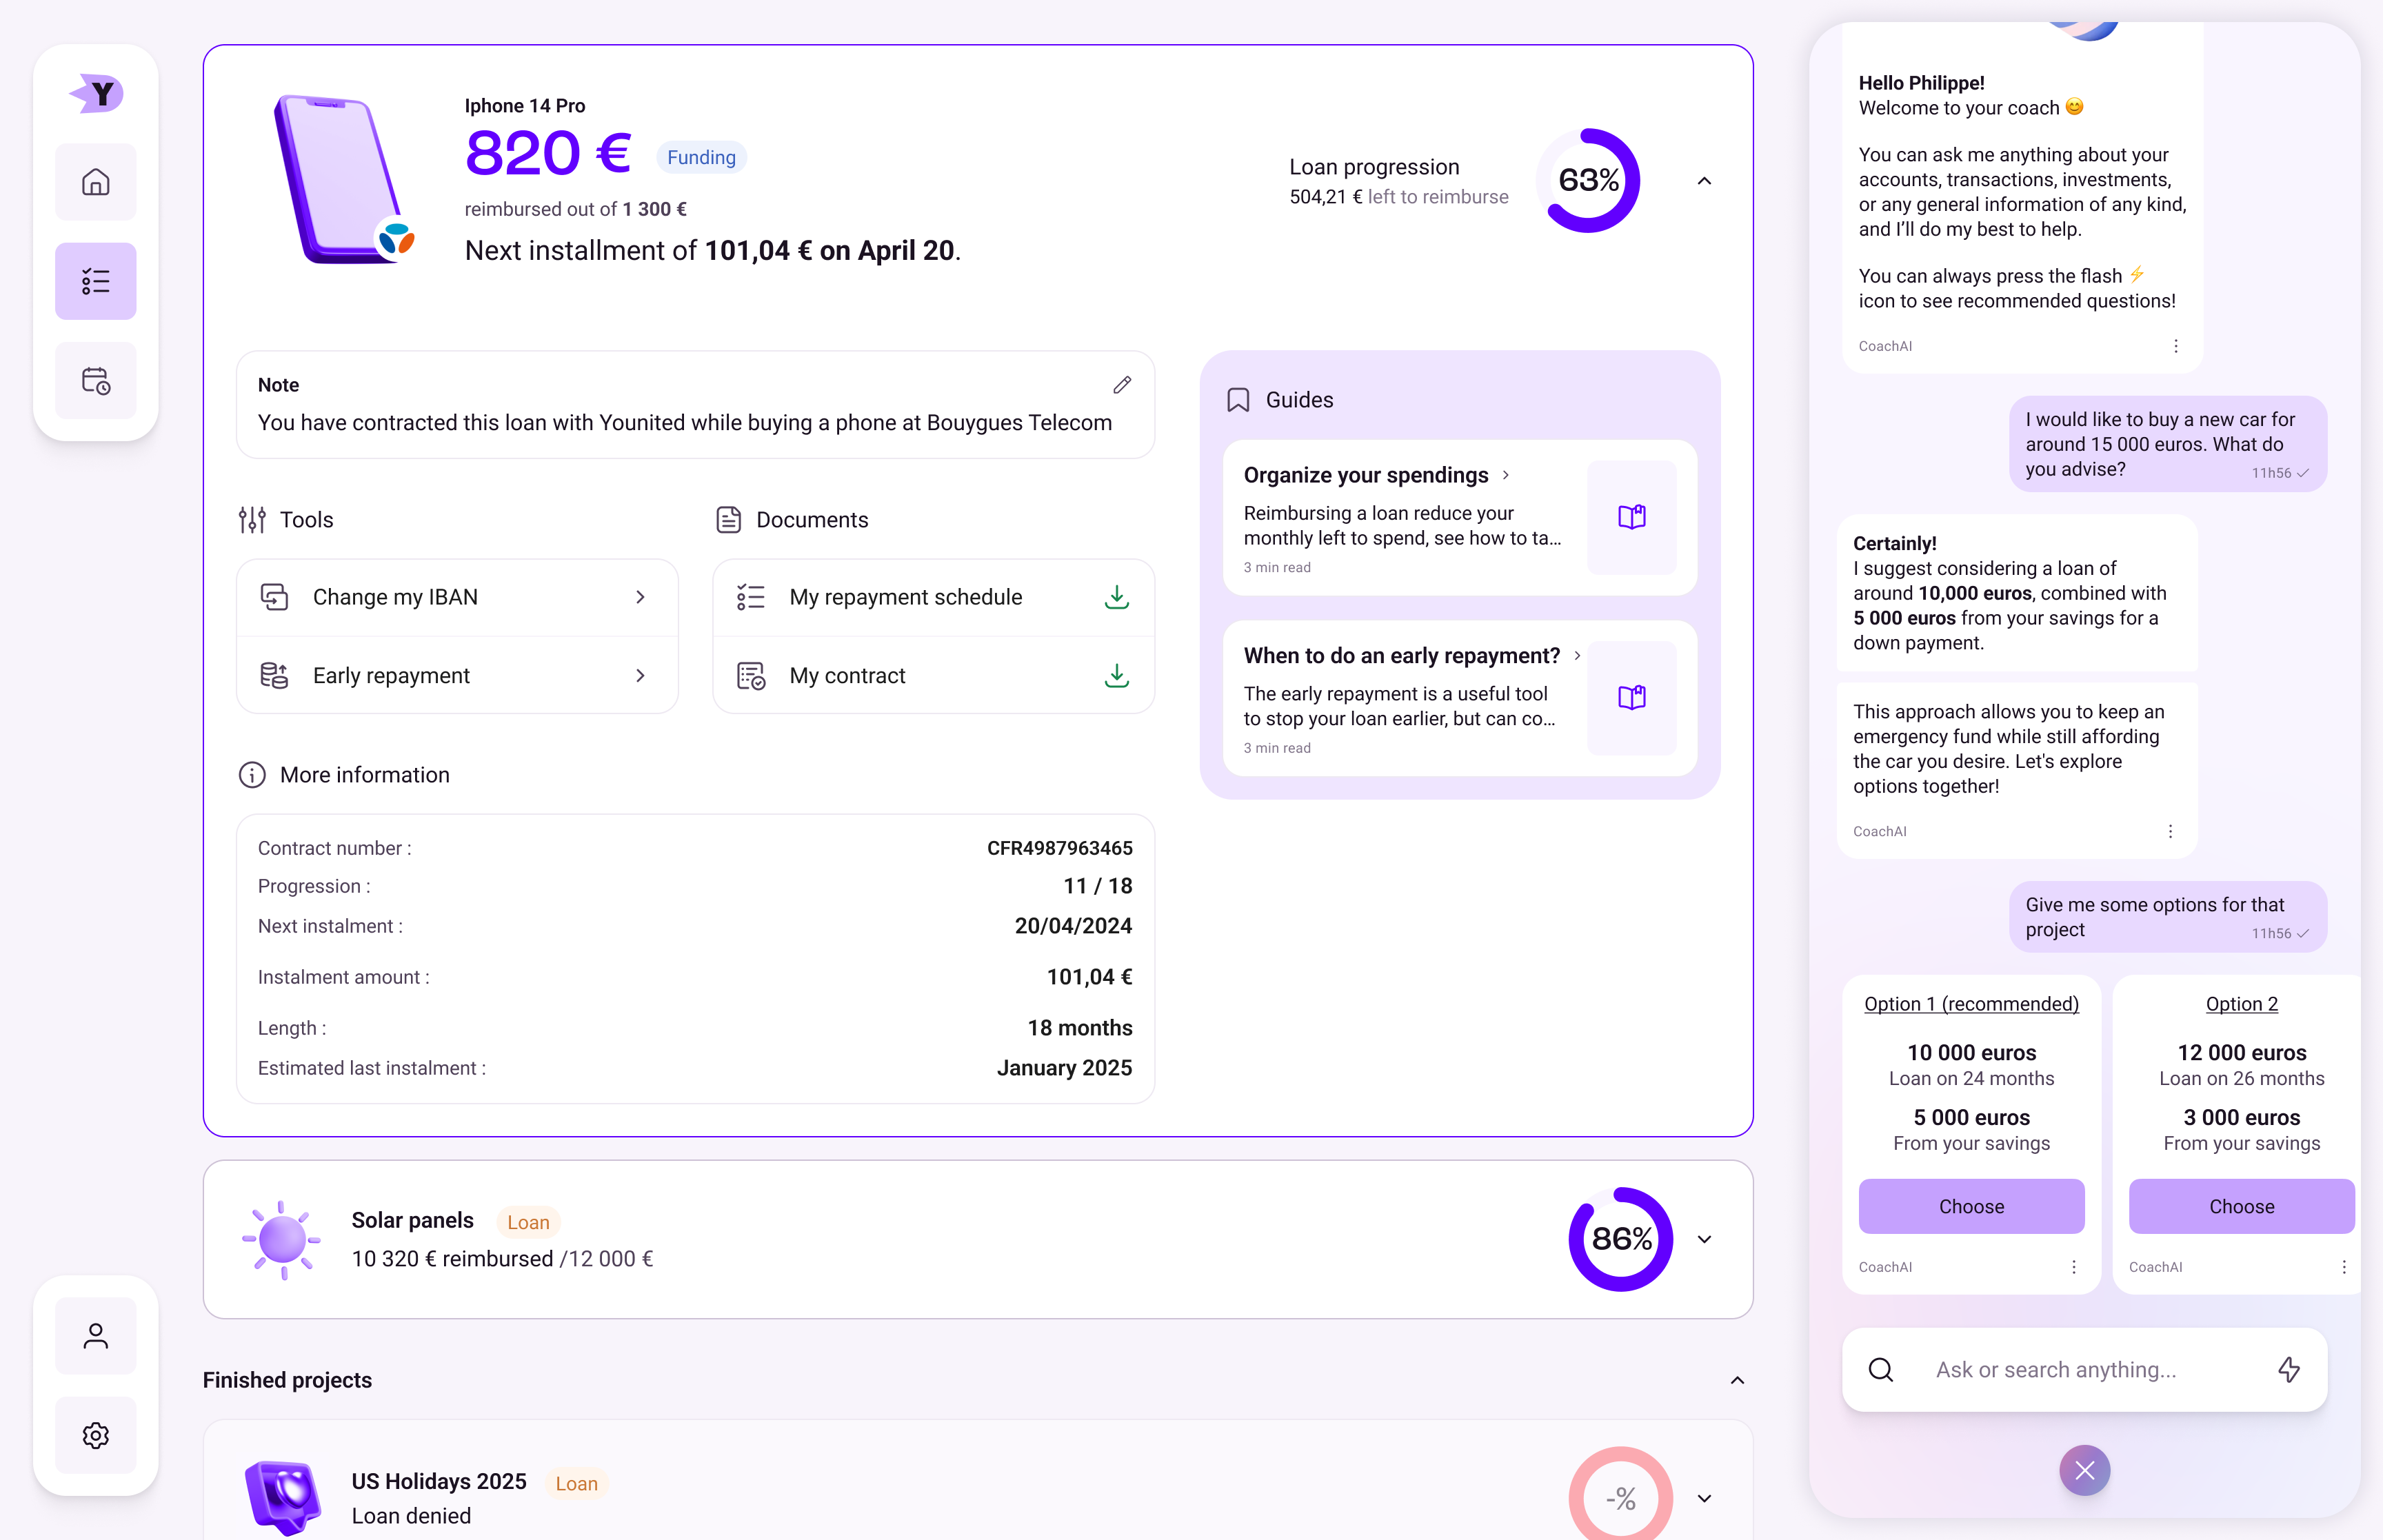Click the 504,21 € left to reimburse text

coord(1398,197)
